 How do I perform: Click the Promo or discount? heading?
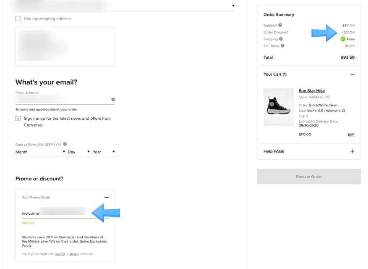[39, 179]
